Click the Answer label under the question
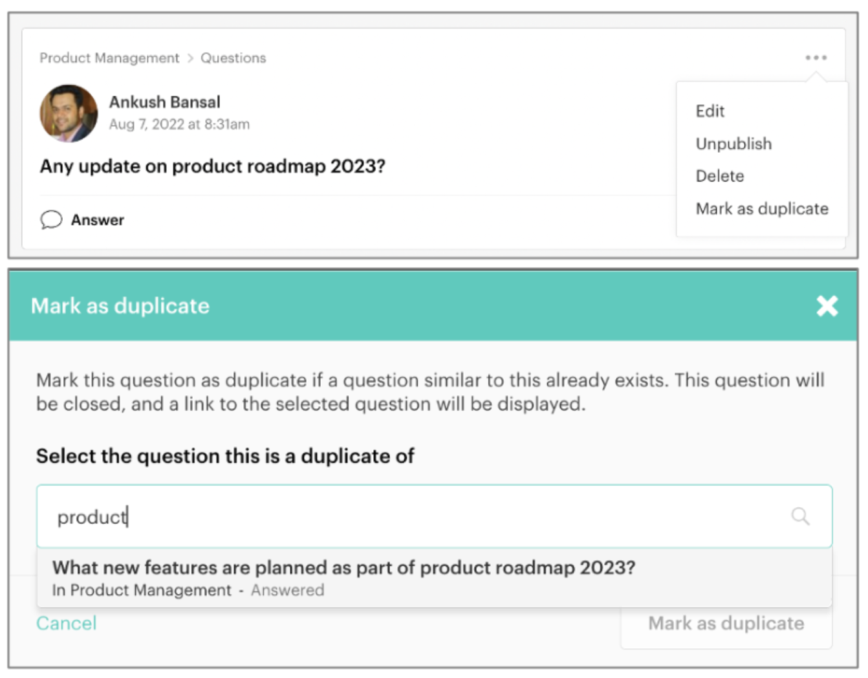The image size is (868, 678). tap(98, 220)
